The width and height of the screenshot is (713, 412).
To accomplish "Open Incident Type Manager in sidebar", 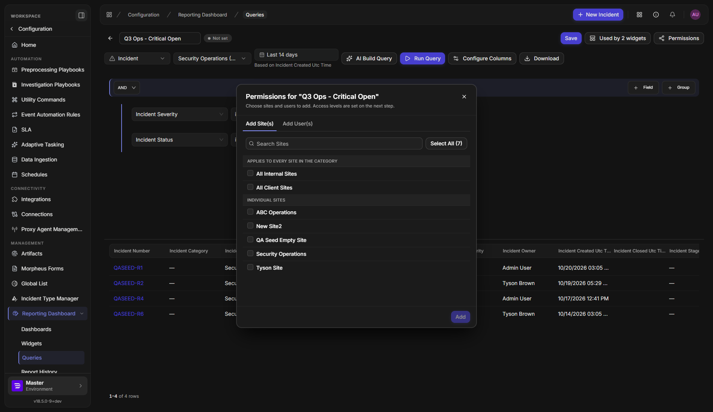I will pyautogui.click(x=48, y=299).
